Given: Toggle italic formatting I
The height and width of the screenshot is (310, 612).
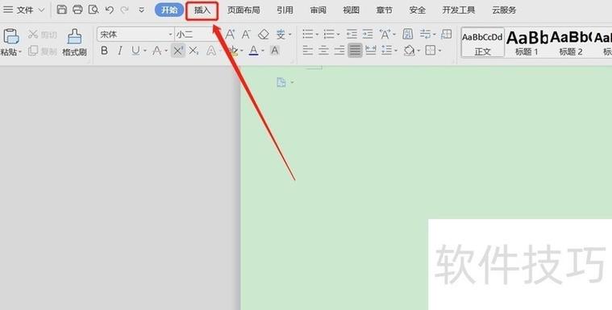Looking at the screenshot, I should tap(120, 50).
